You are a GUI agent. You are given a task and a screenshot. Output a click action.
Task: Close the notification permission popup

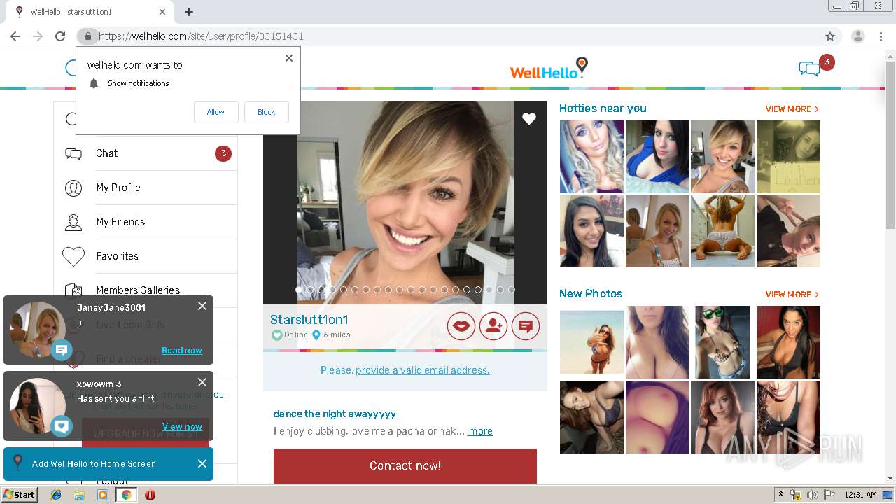(x=289, y=58)
